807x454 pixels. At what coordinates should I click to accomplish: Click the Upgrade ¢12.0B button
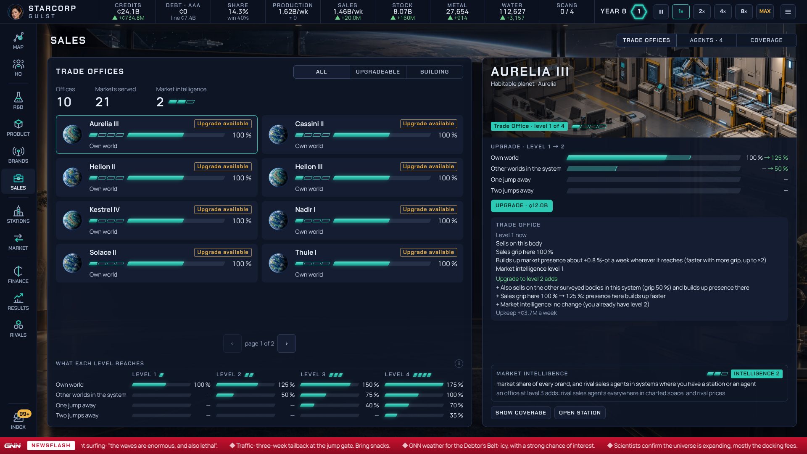[522, 206]
